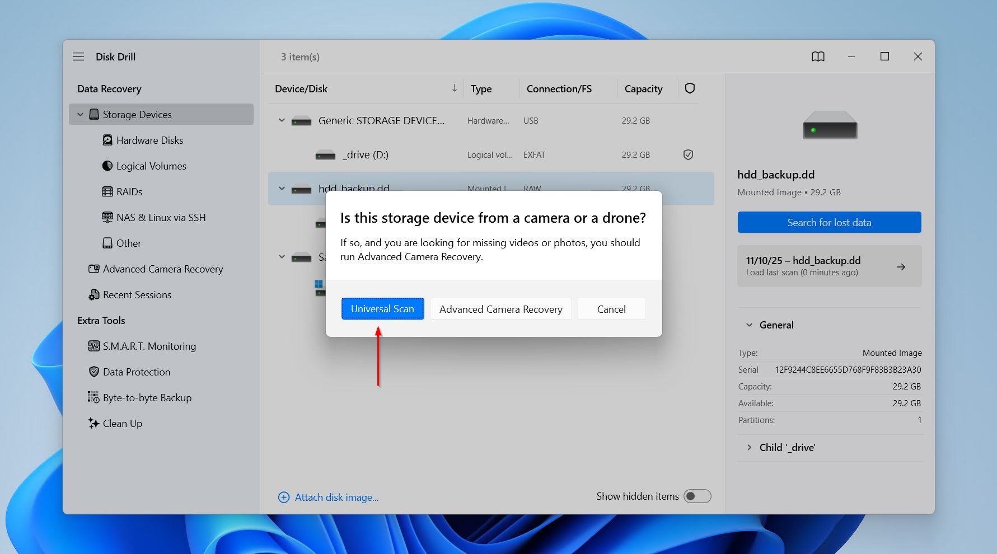Toggle Show hidden items switch
997x554 pixels.
point(697,496)
